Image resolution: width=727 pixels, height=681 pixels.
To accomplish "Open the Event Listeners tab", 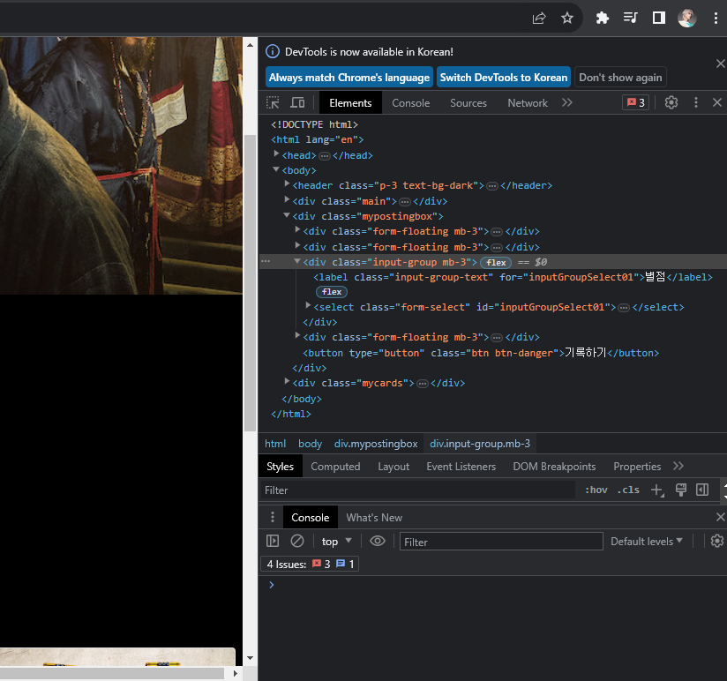I will [x=461, y=467].
